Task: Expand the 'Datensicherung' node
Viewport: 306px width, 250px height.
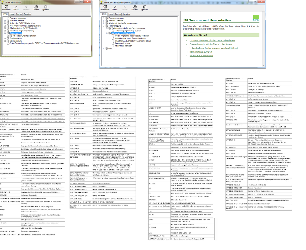Action: click(5, 41)
